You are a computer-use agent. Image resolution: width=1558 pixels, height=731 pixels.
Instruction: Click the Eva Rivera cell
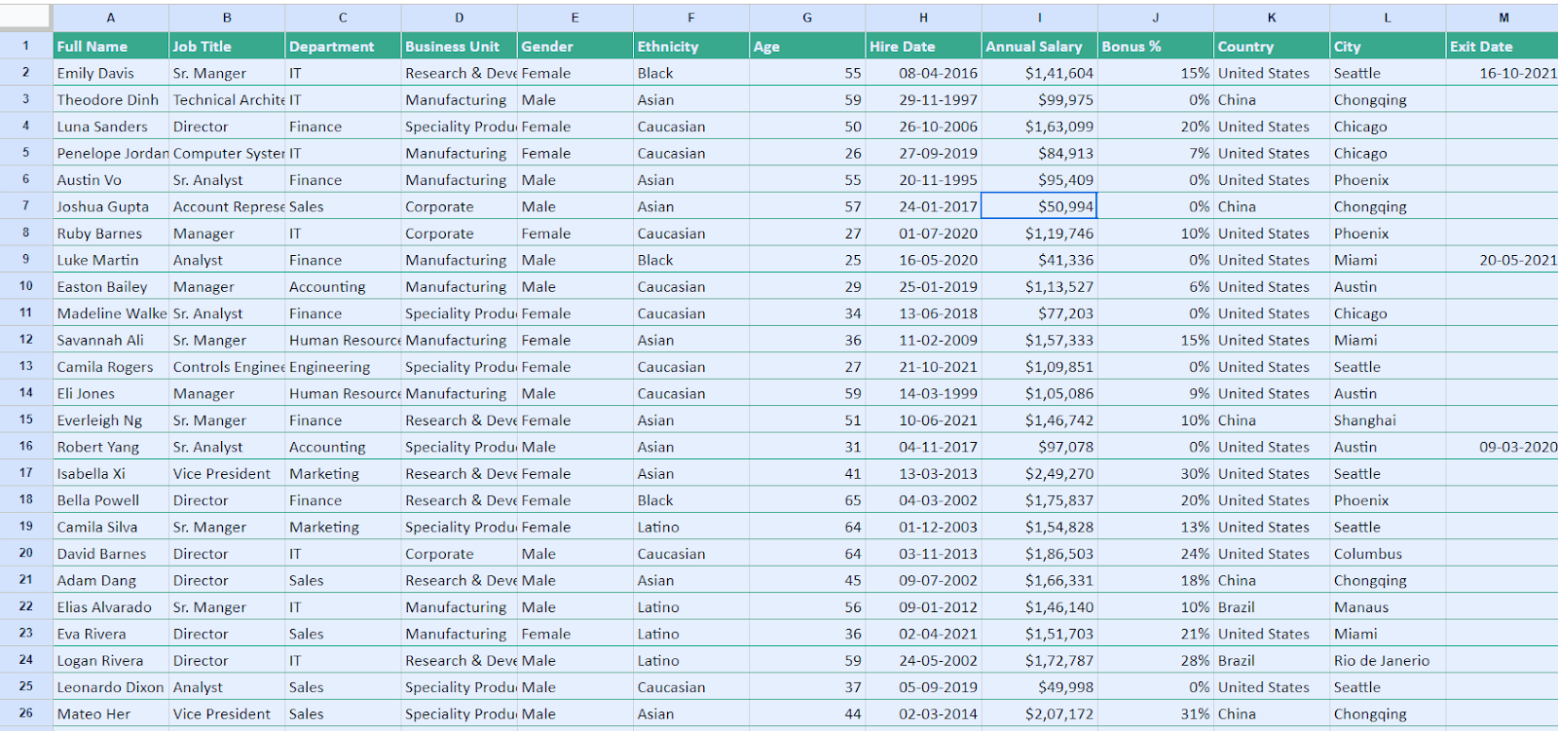pyautogui.click(x=111, y=634)
